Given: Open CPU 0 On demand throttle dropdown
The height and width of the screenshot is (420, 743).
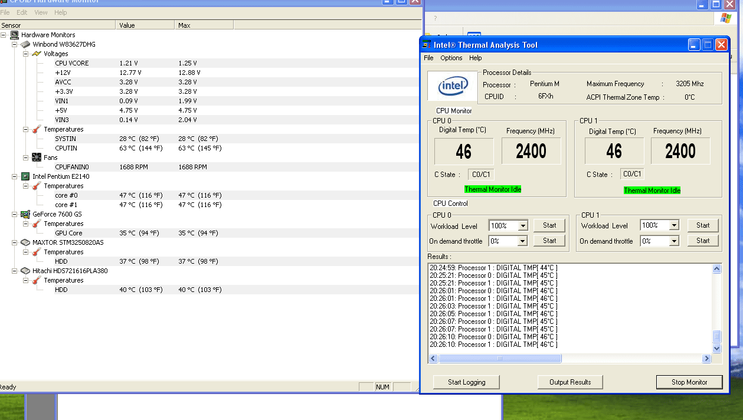Looking at the screenshot, I should click(x=522, y=241).
